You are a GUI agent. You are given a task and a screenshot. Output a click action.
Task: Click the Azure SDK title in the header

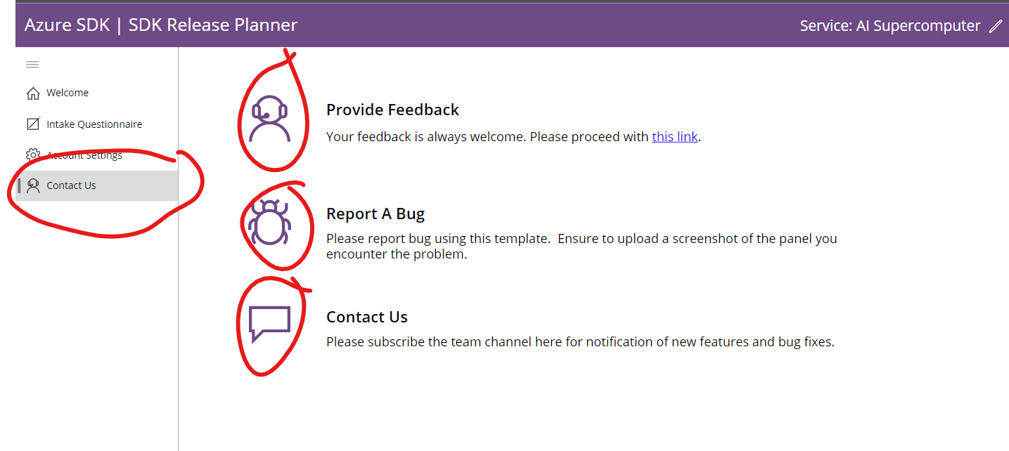(67, 25)
